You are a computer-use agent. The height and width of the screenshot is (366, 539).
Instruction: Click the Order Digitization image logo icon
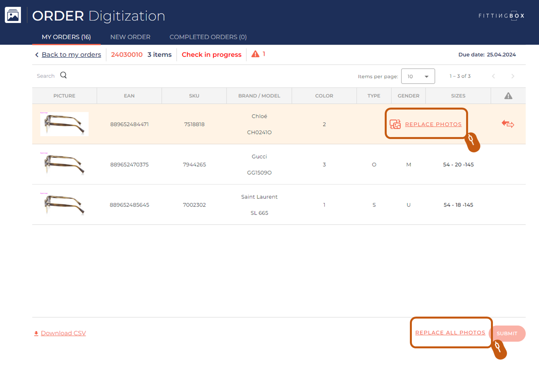click(x=13, y=15)
